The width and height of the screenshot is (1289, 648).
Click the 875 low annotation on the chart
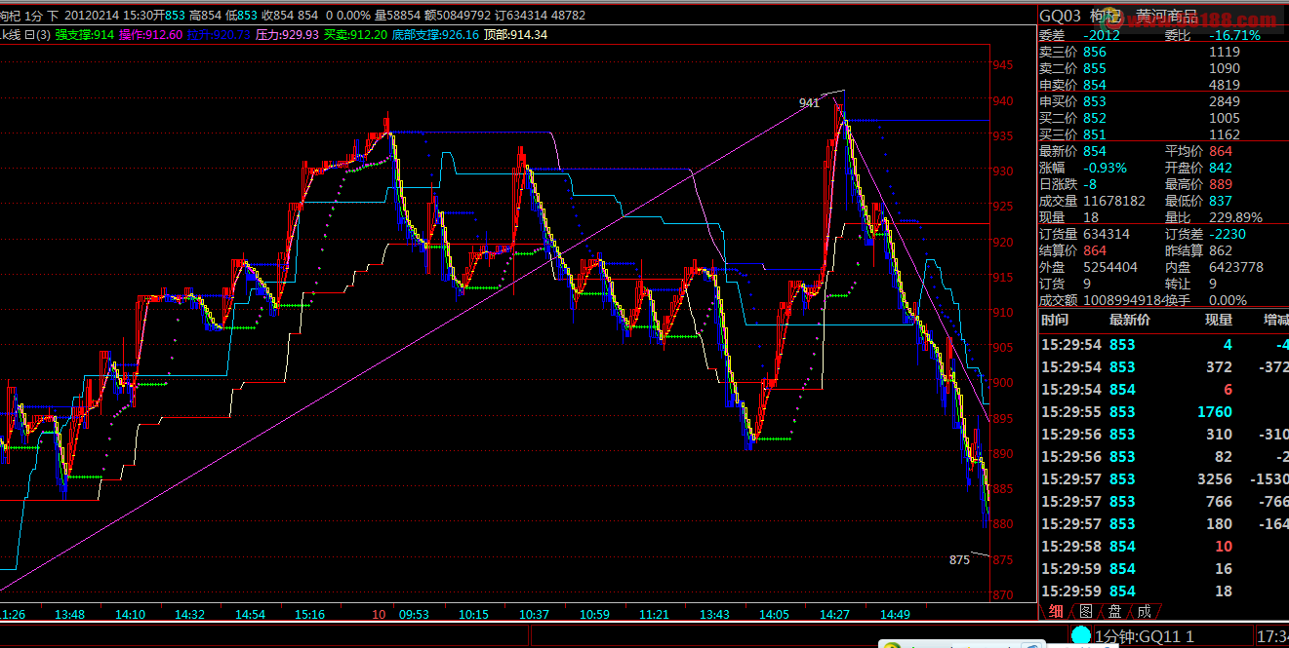pyautogui.click(x=959, y=559)
